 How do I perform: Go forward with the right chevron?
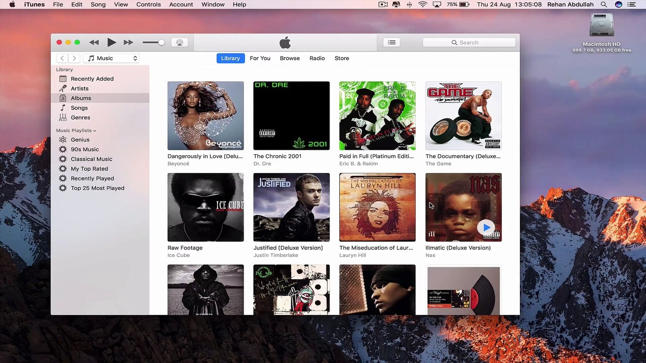[74, 58]
